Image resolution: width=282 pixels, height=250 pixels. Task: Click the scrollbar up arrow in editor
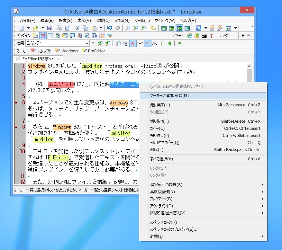249,66
